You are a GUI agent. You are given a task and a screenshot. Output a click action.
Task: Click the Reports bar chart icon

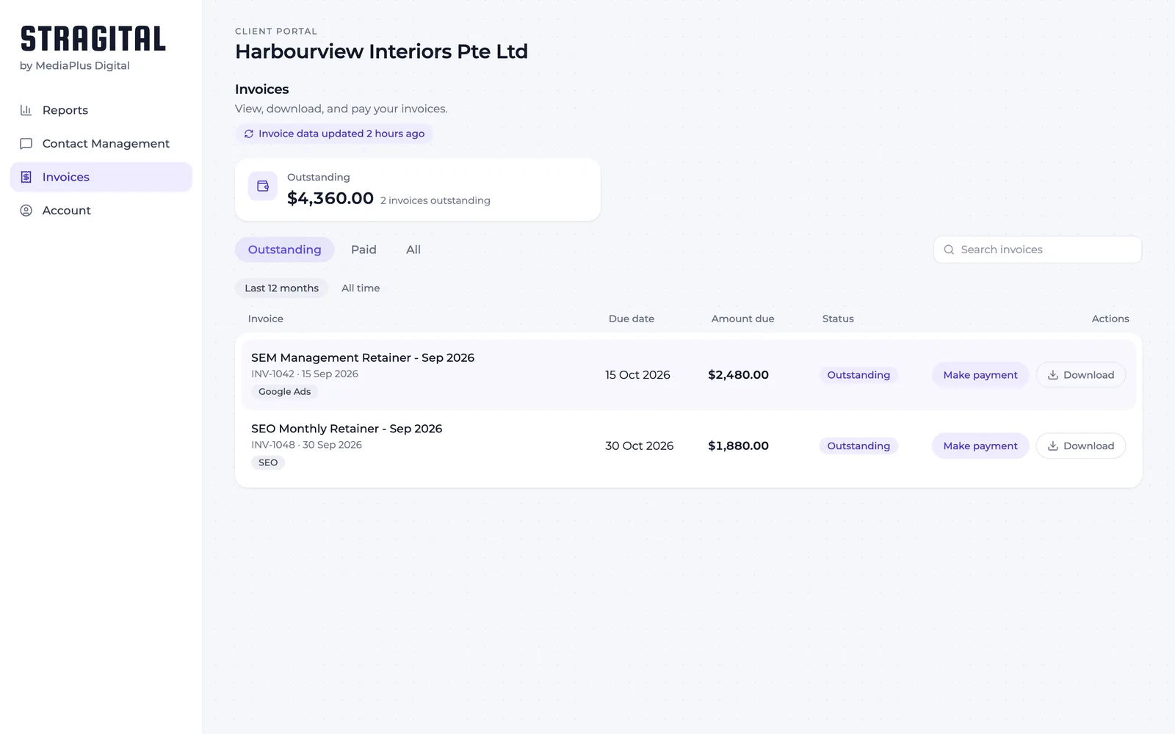(x=26, y=110)
